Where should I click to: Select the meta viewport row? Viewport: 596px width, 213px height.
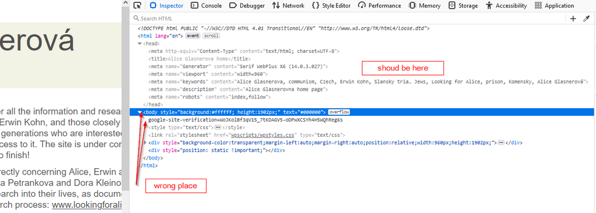coord(208,74)
